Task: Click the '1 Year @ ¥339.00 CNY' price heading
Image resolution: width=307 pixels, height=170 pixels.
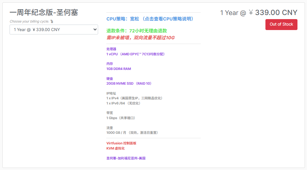Action: coord(259,13)
